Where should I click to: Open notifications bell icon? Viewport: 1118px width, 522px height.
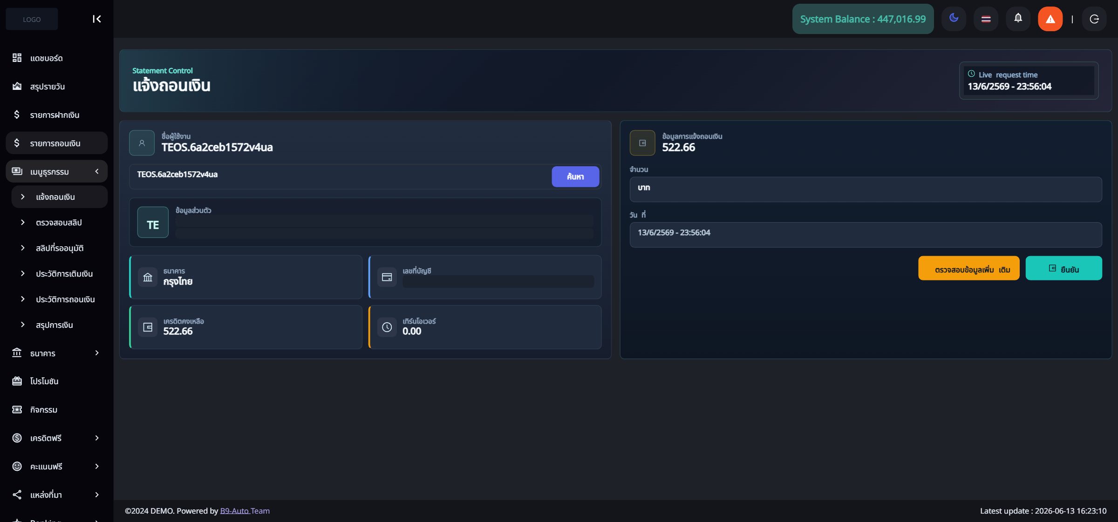coord(1018,19)
